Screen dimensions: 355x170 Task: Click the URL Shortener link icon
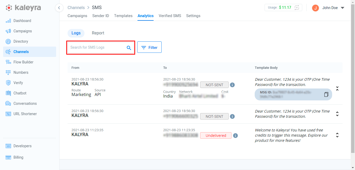click(x=8, y=114)
